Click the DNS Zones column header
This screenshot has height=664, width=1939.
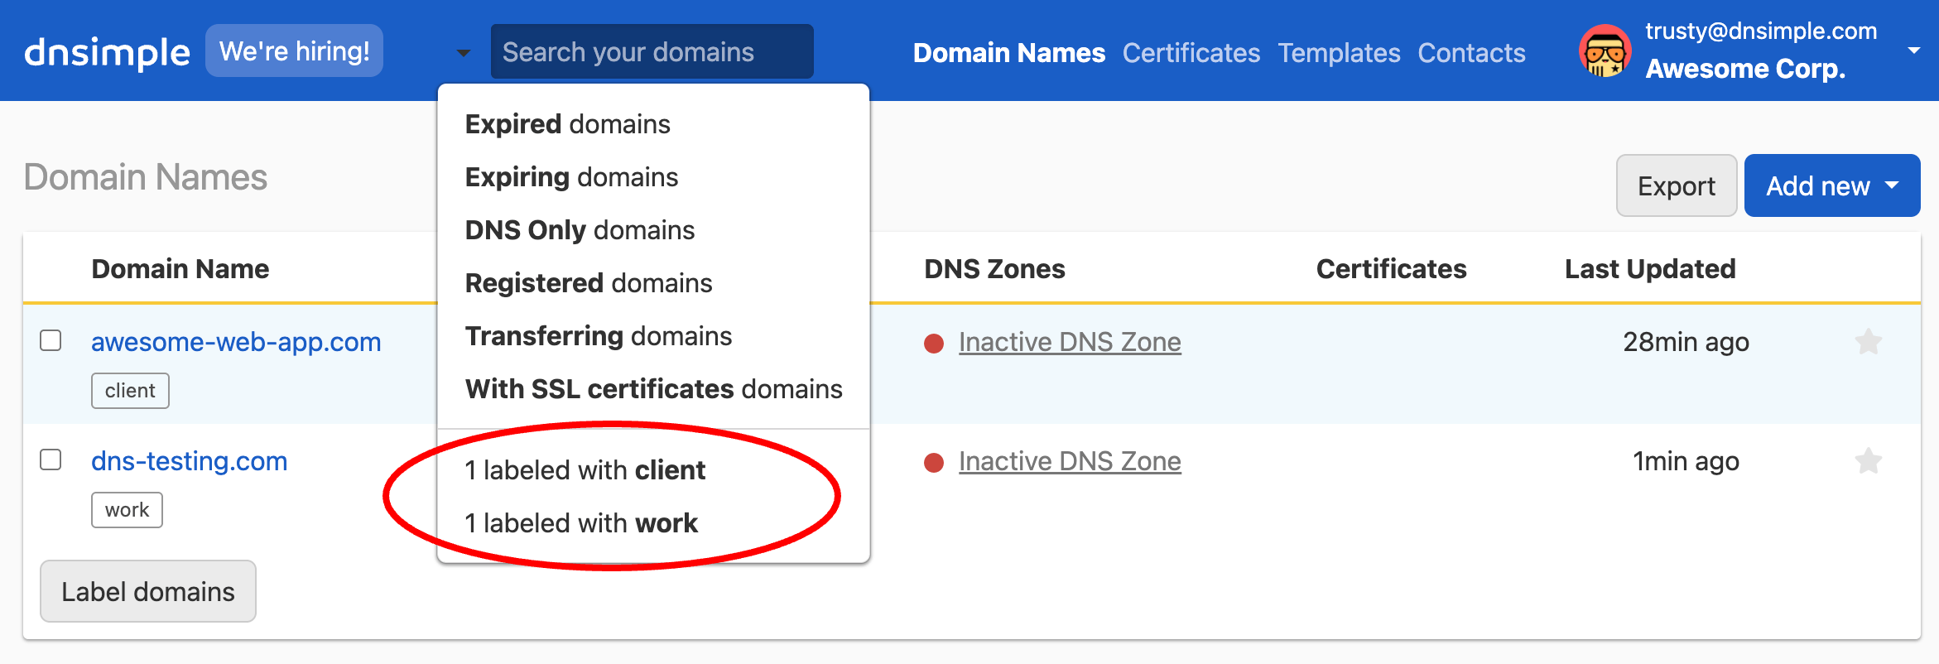coord(994,269)
